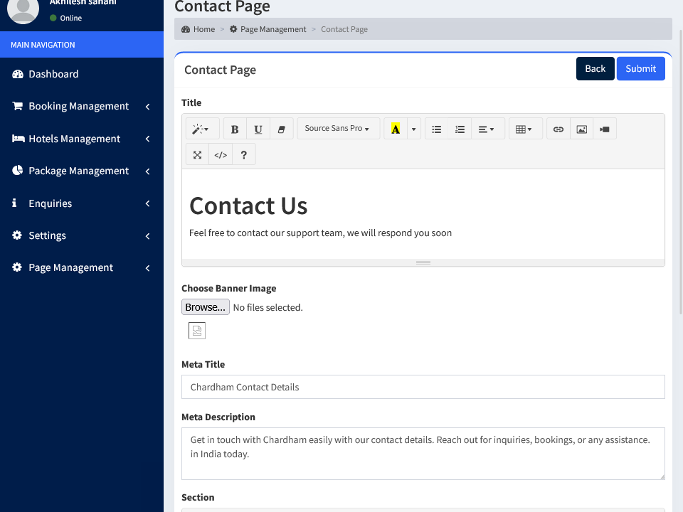Toggle bold formatting in the editor
The image size is (683, 512).
(235, 129)
